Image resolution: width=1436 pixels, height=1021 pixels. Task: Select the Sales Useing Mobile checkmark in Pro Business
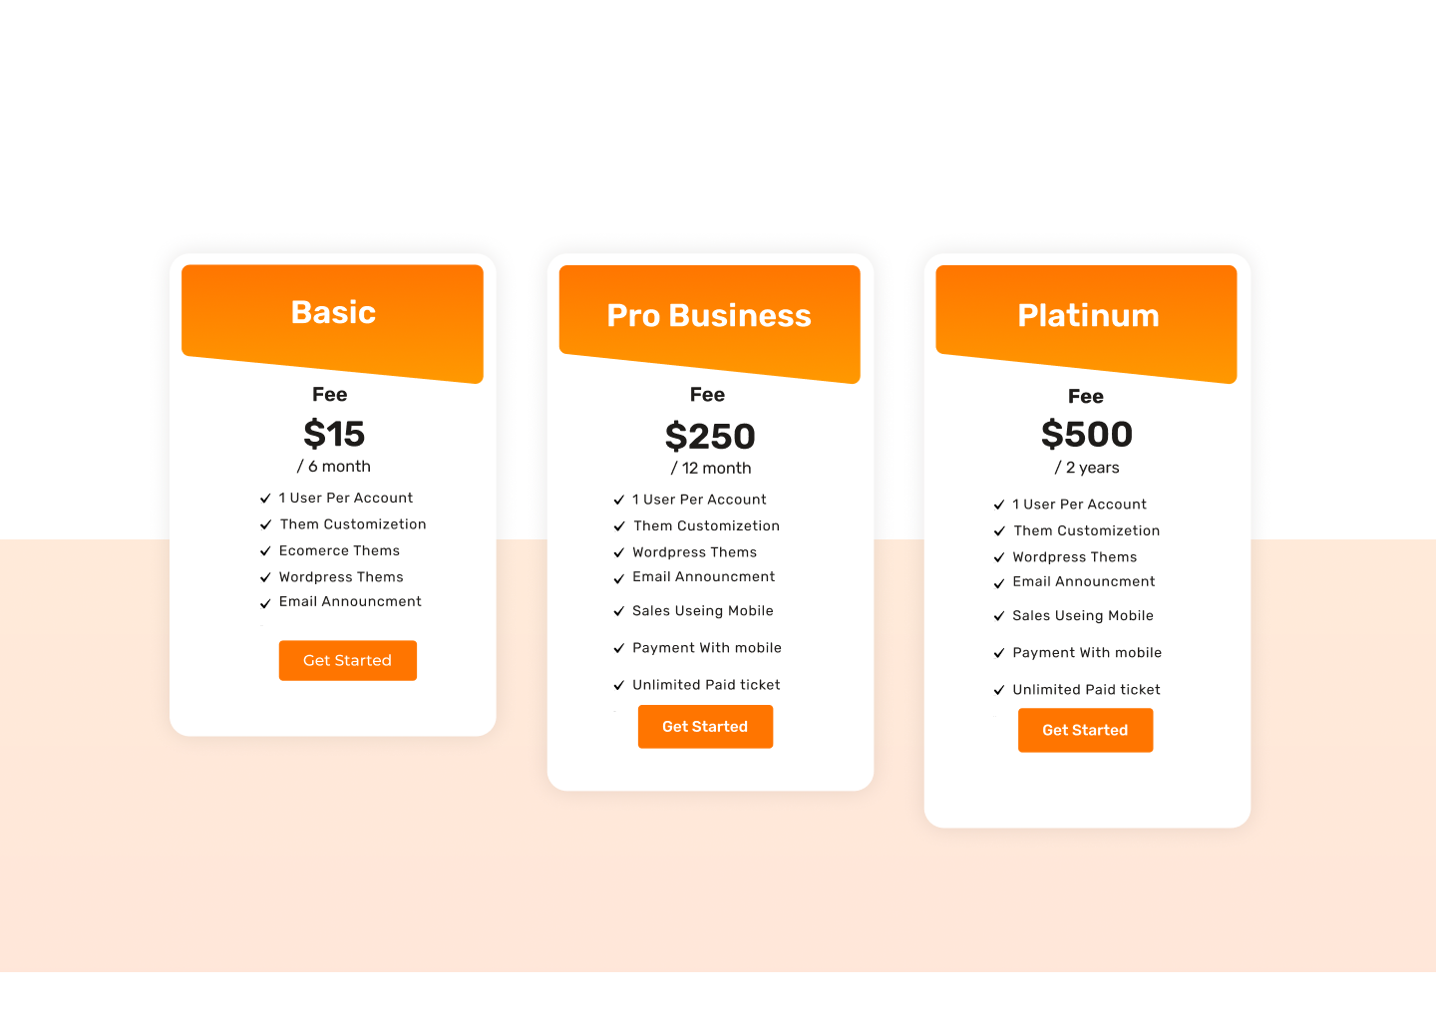click(x=618, y=612)
